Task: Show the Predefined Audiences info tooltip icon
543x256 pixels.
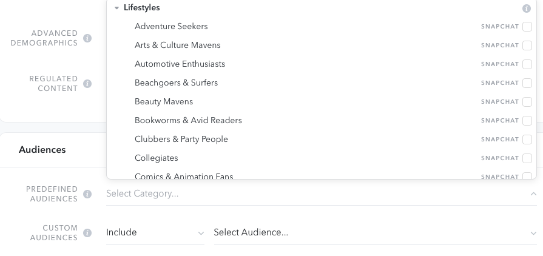Action: point(87,194)
